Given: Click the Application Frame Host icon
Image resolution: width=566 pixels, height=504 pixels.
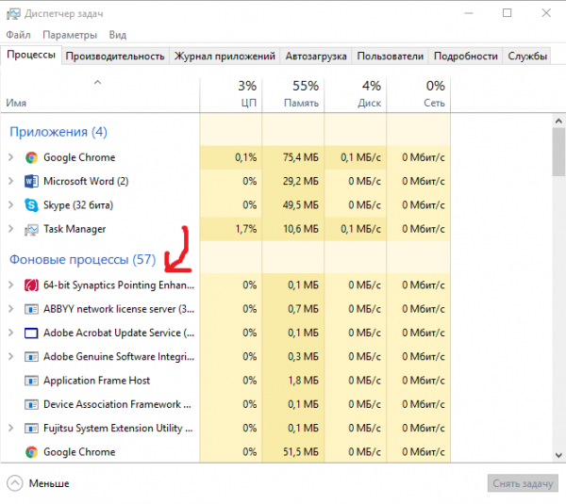Looking at the screenshot, I should pos(31,381).
